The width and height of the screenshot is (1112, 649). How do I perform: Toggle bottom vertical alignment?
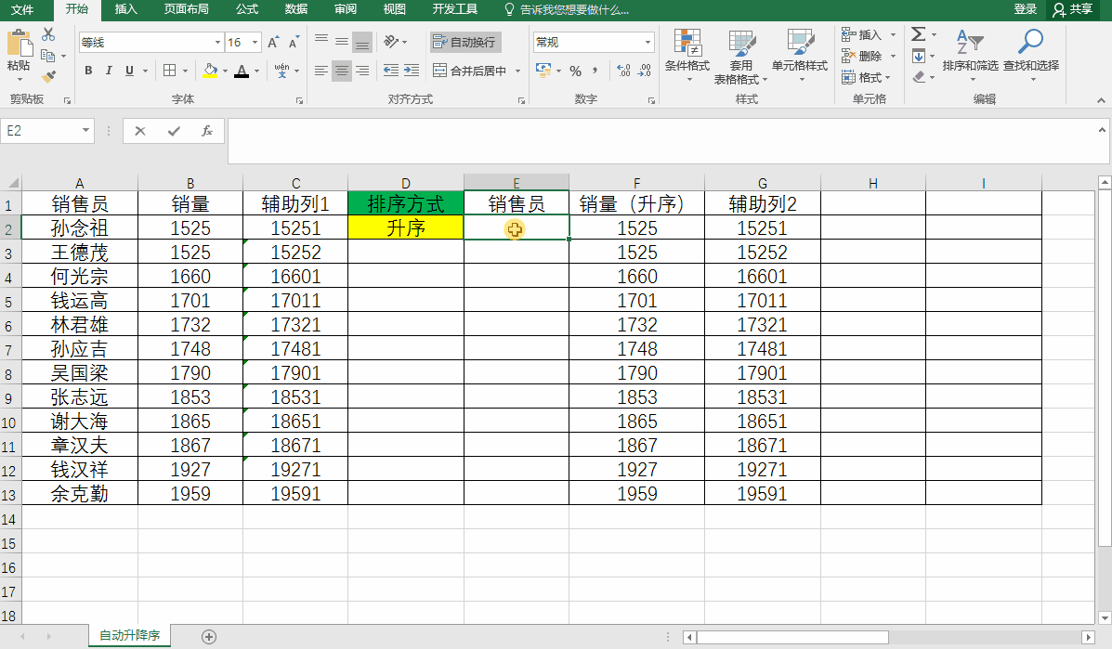[362, 42]
